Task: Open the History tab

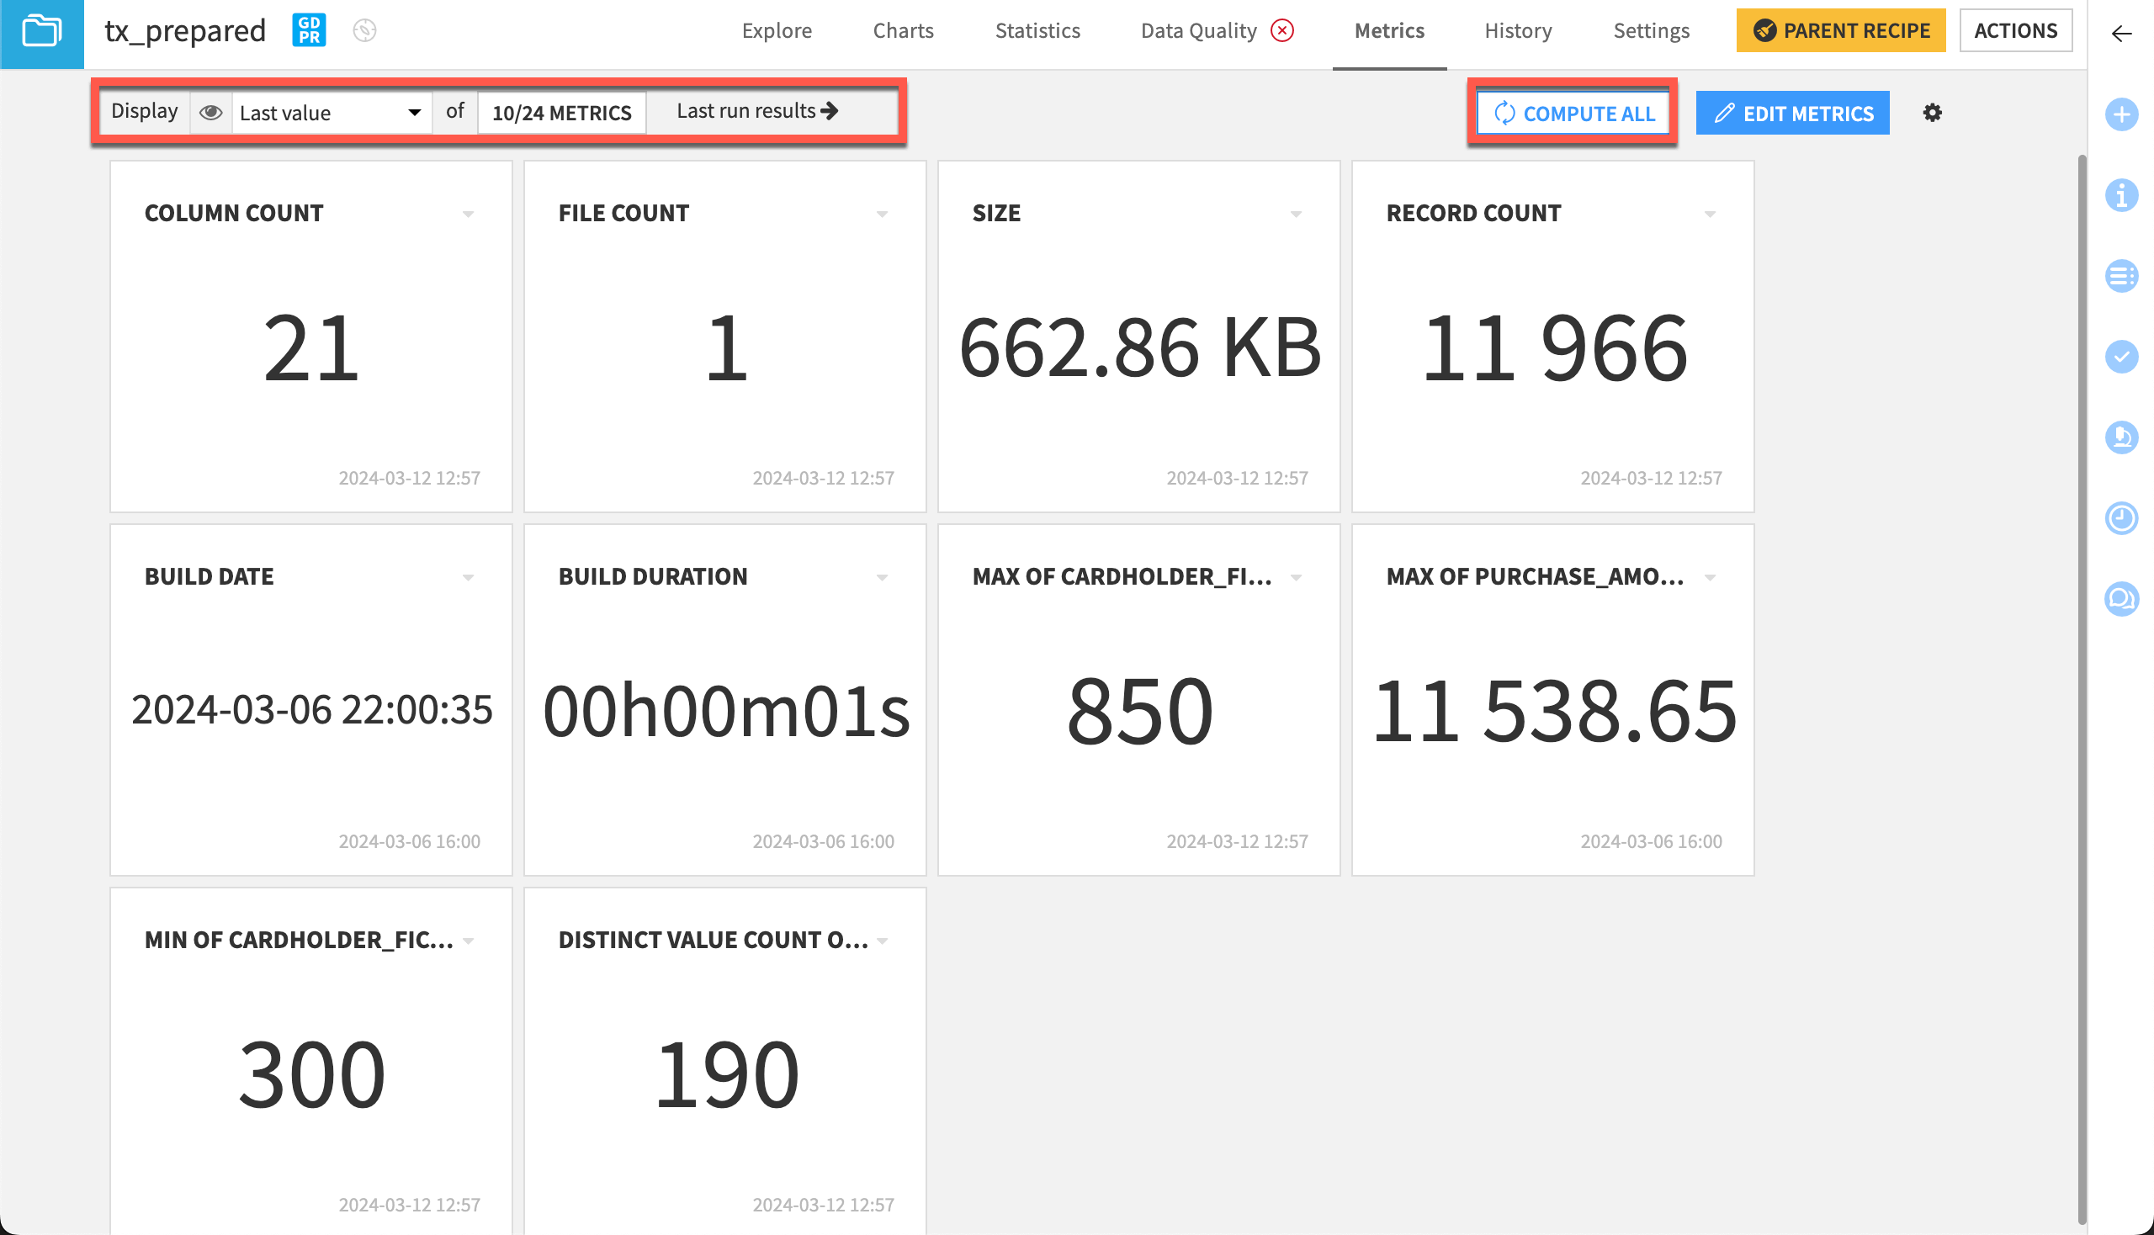Action: 1518,30
